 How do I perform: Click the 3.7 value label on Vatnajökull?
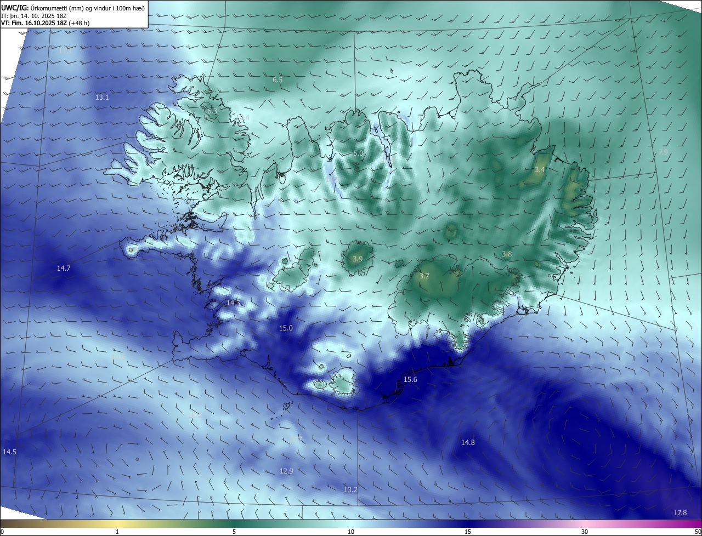pyautogui.click(x=424, y=276)
